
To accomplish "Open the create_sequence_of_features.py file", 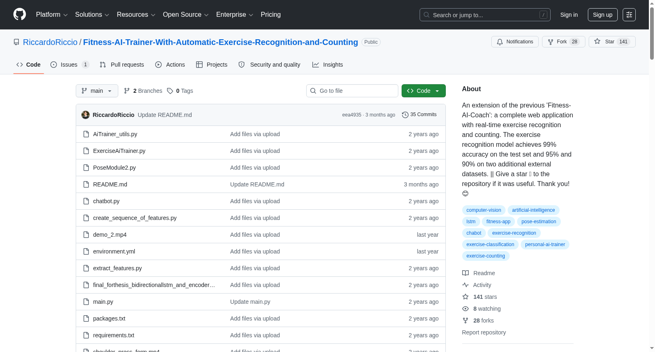I will coord(135,218).
